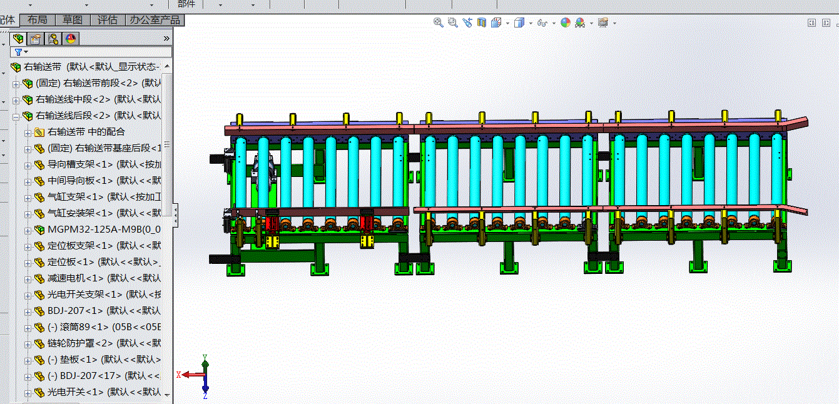
Task: Open the 草图 tab
Action: click(73, 20)
